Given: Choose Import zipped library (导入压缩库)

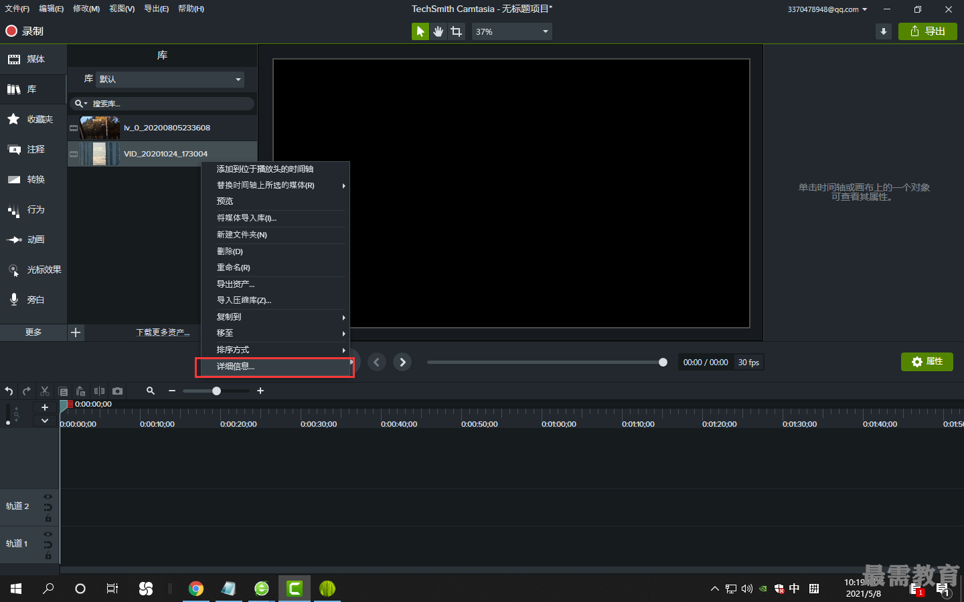Looking at the screenshot, I should pyautogui.click(x=275, y=300).
